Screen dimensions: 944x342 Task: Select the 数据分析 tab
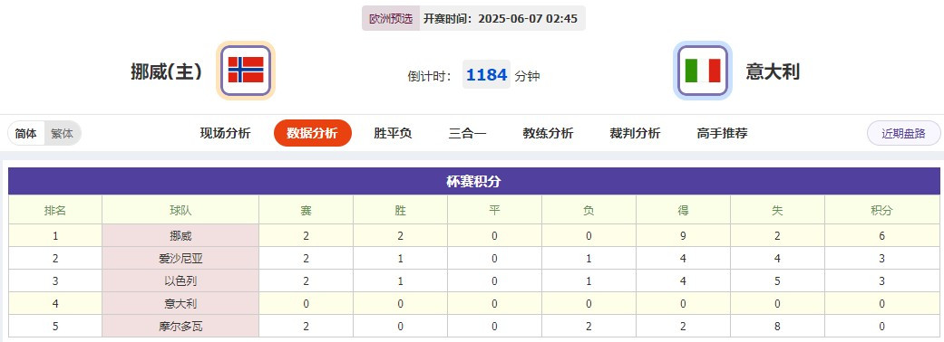[x=313, y=133]
